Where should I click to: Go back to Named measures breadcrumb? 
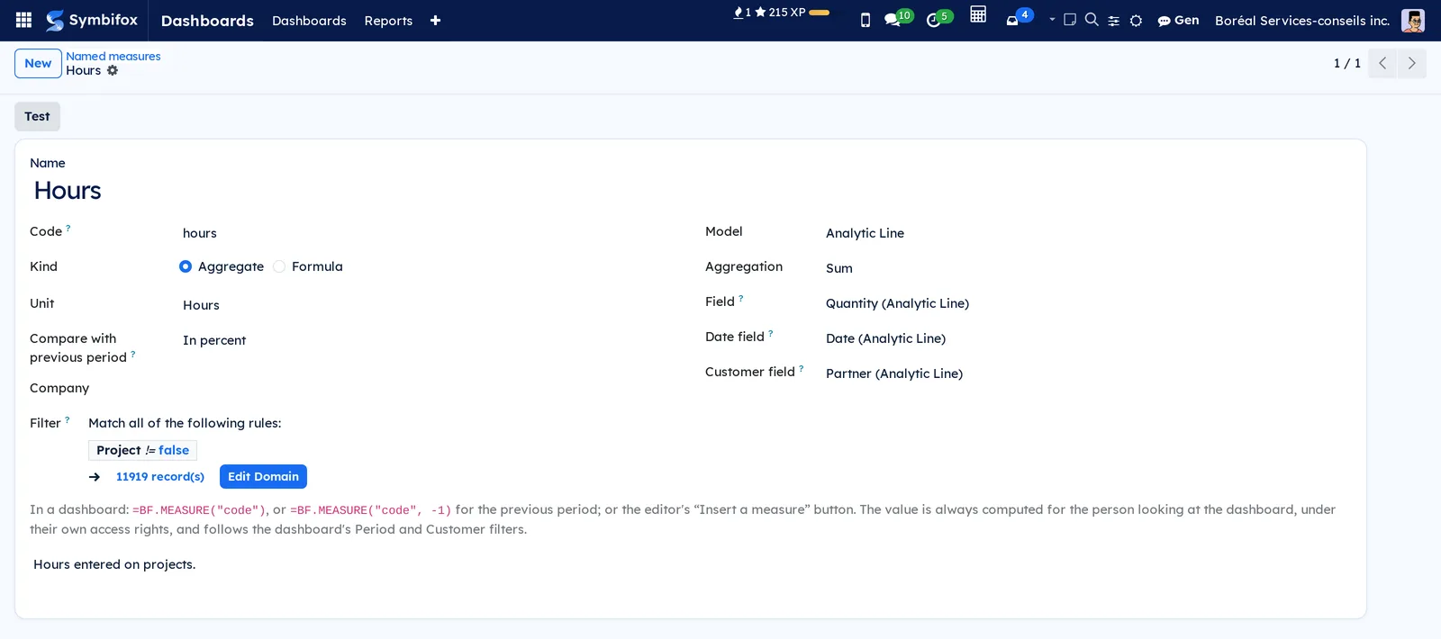click(x=113, y=56)
